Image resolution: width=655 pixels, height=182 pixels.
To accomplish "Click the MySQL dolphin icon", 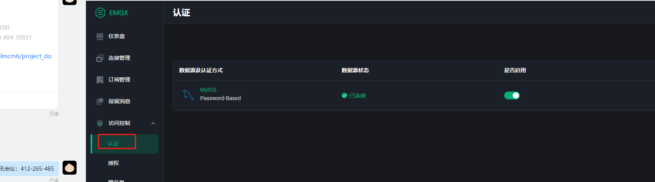I will 188,95.
